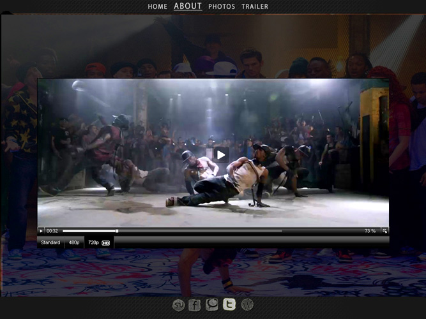Navigate to PHOTOS section
Screen dimensions: 426x319
tap(222, 6)
